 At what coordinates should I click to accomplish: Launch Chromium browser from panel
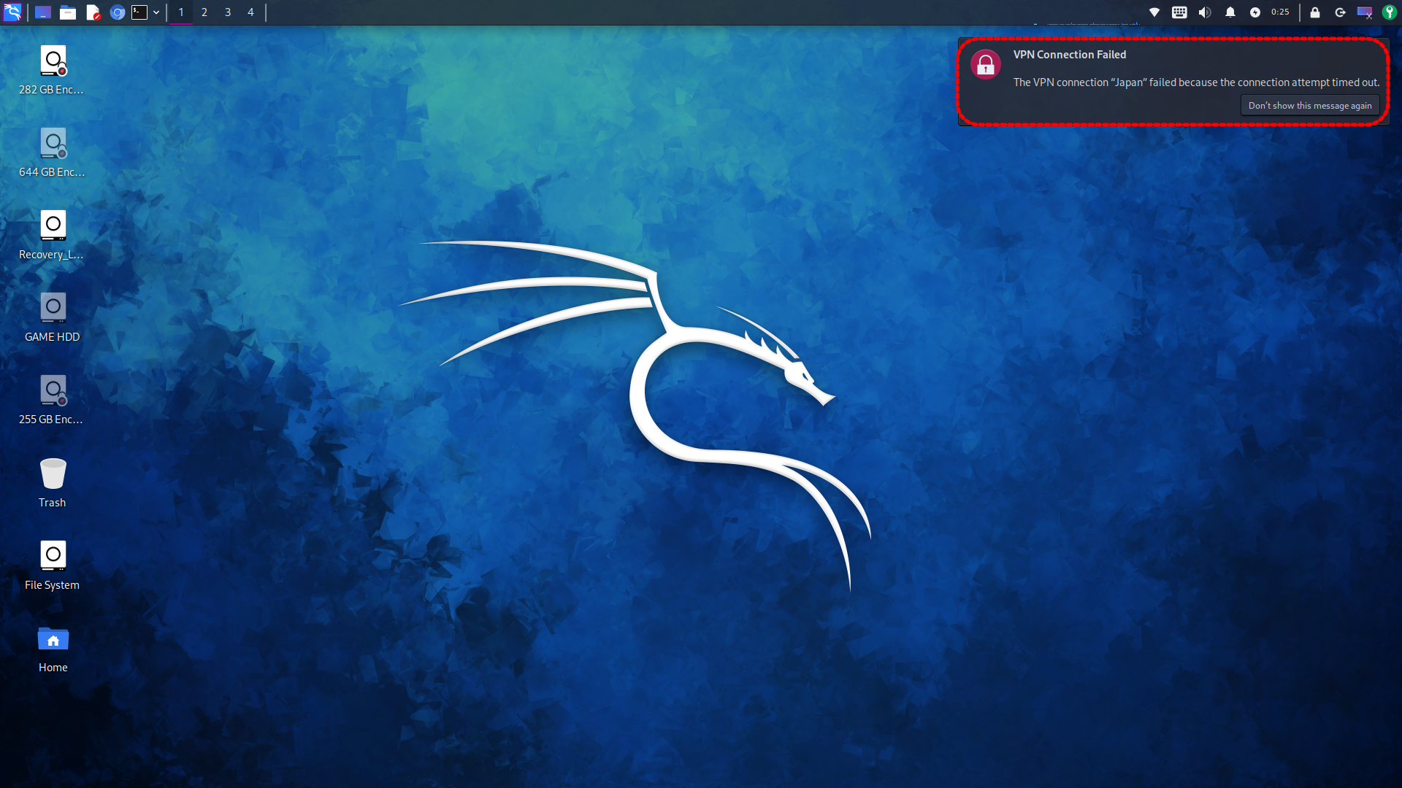[x=117, y=12]
